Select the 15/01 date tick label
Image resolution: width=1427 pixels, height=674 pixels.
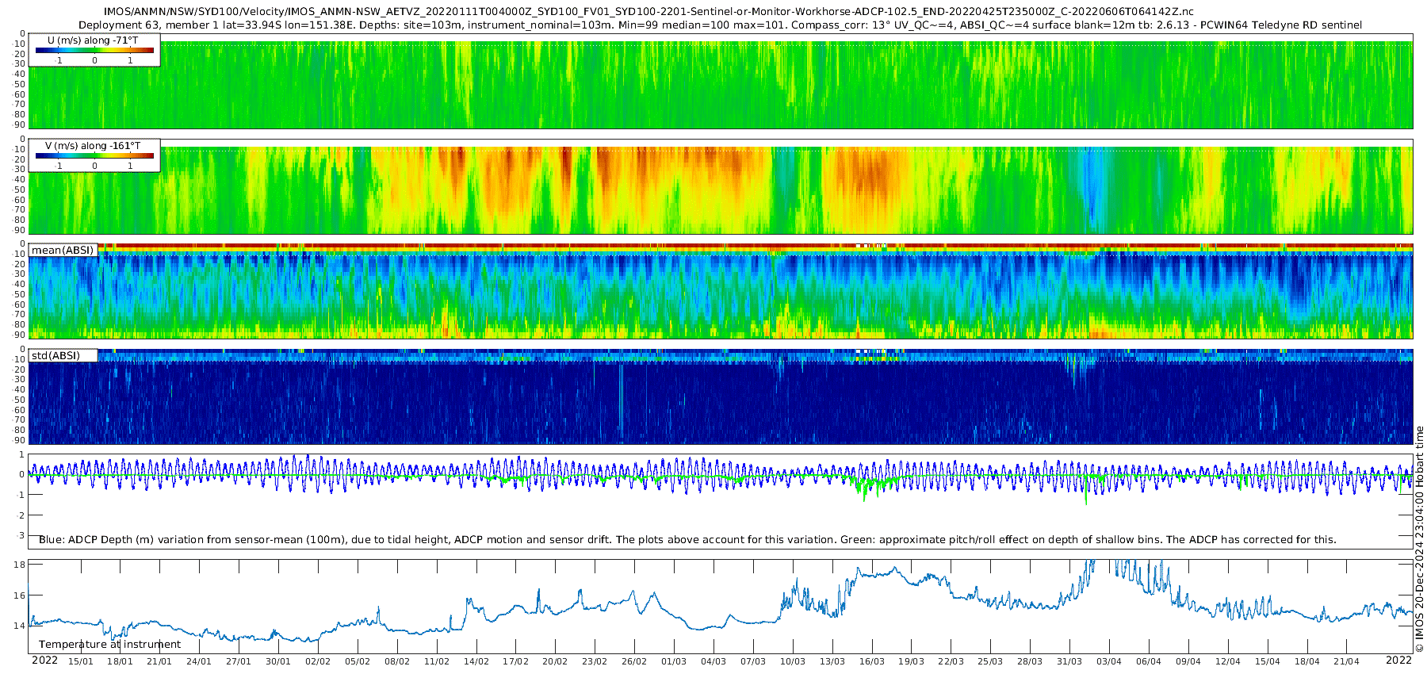tap(80, 661)
